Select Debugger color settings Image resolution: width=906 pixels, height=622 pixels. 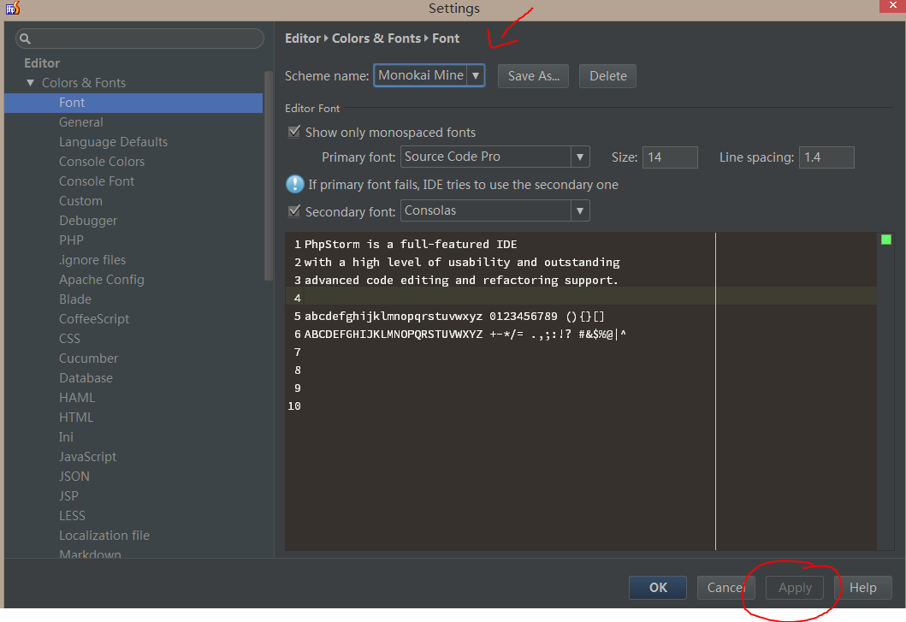pos(88,221)
